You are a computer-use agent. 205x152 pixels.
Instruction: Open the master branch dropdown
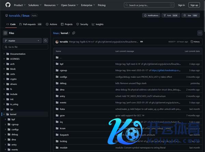pyautogui.click(x=22, y=40)
